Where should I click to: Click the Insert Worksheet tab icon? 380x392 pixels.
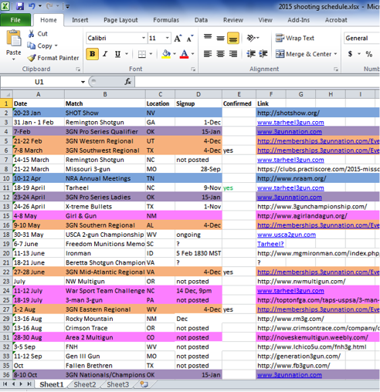pos(144,384)
